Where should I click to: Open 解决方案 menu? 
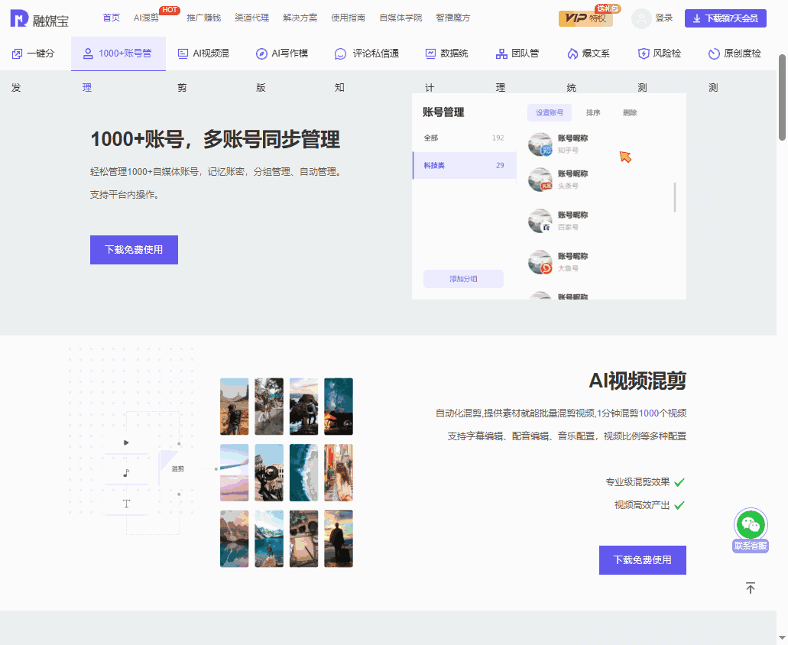(300, 18)
